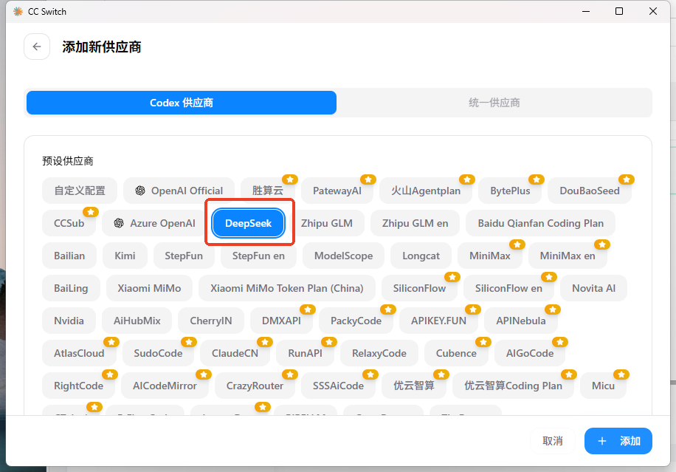The height and width of the screenshot is (472, 676).
Task: Select the StepFun en preset
Action: [258, 256]
